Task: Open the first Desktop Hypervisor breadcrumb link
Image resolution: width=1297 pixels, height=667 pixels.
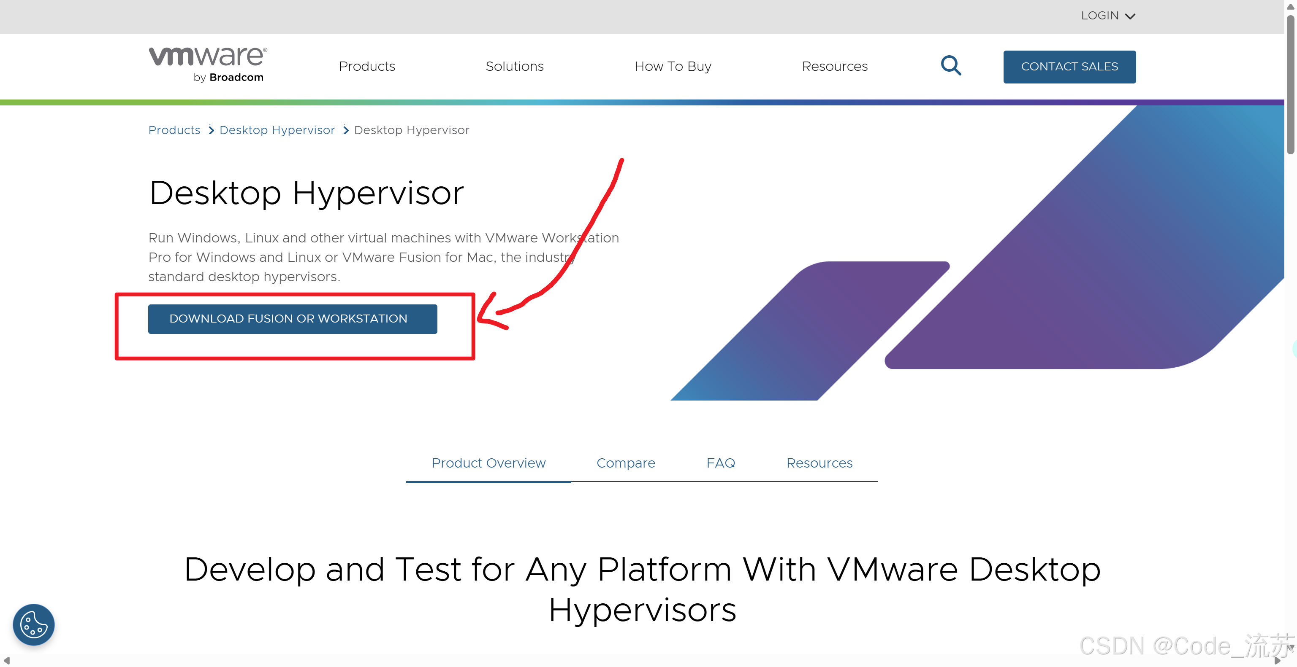Action: (277, 130)
